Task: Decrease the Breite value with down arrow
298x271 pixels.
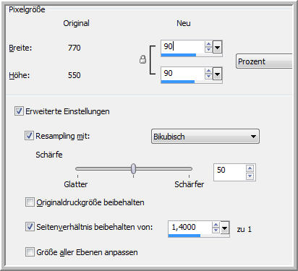Action: tap(208, 49)
